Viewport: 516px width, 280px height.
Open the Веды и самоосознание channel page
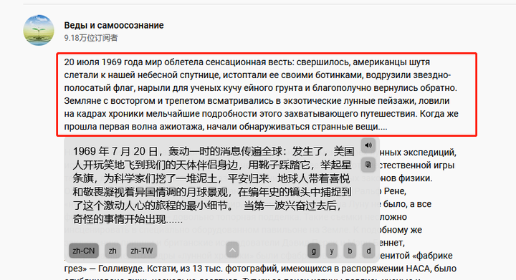click(114, 25)
